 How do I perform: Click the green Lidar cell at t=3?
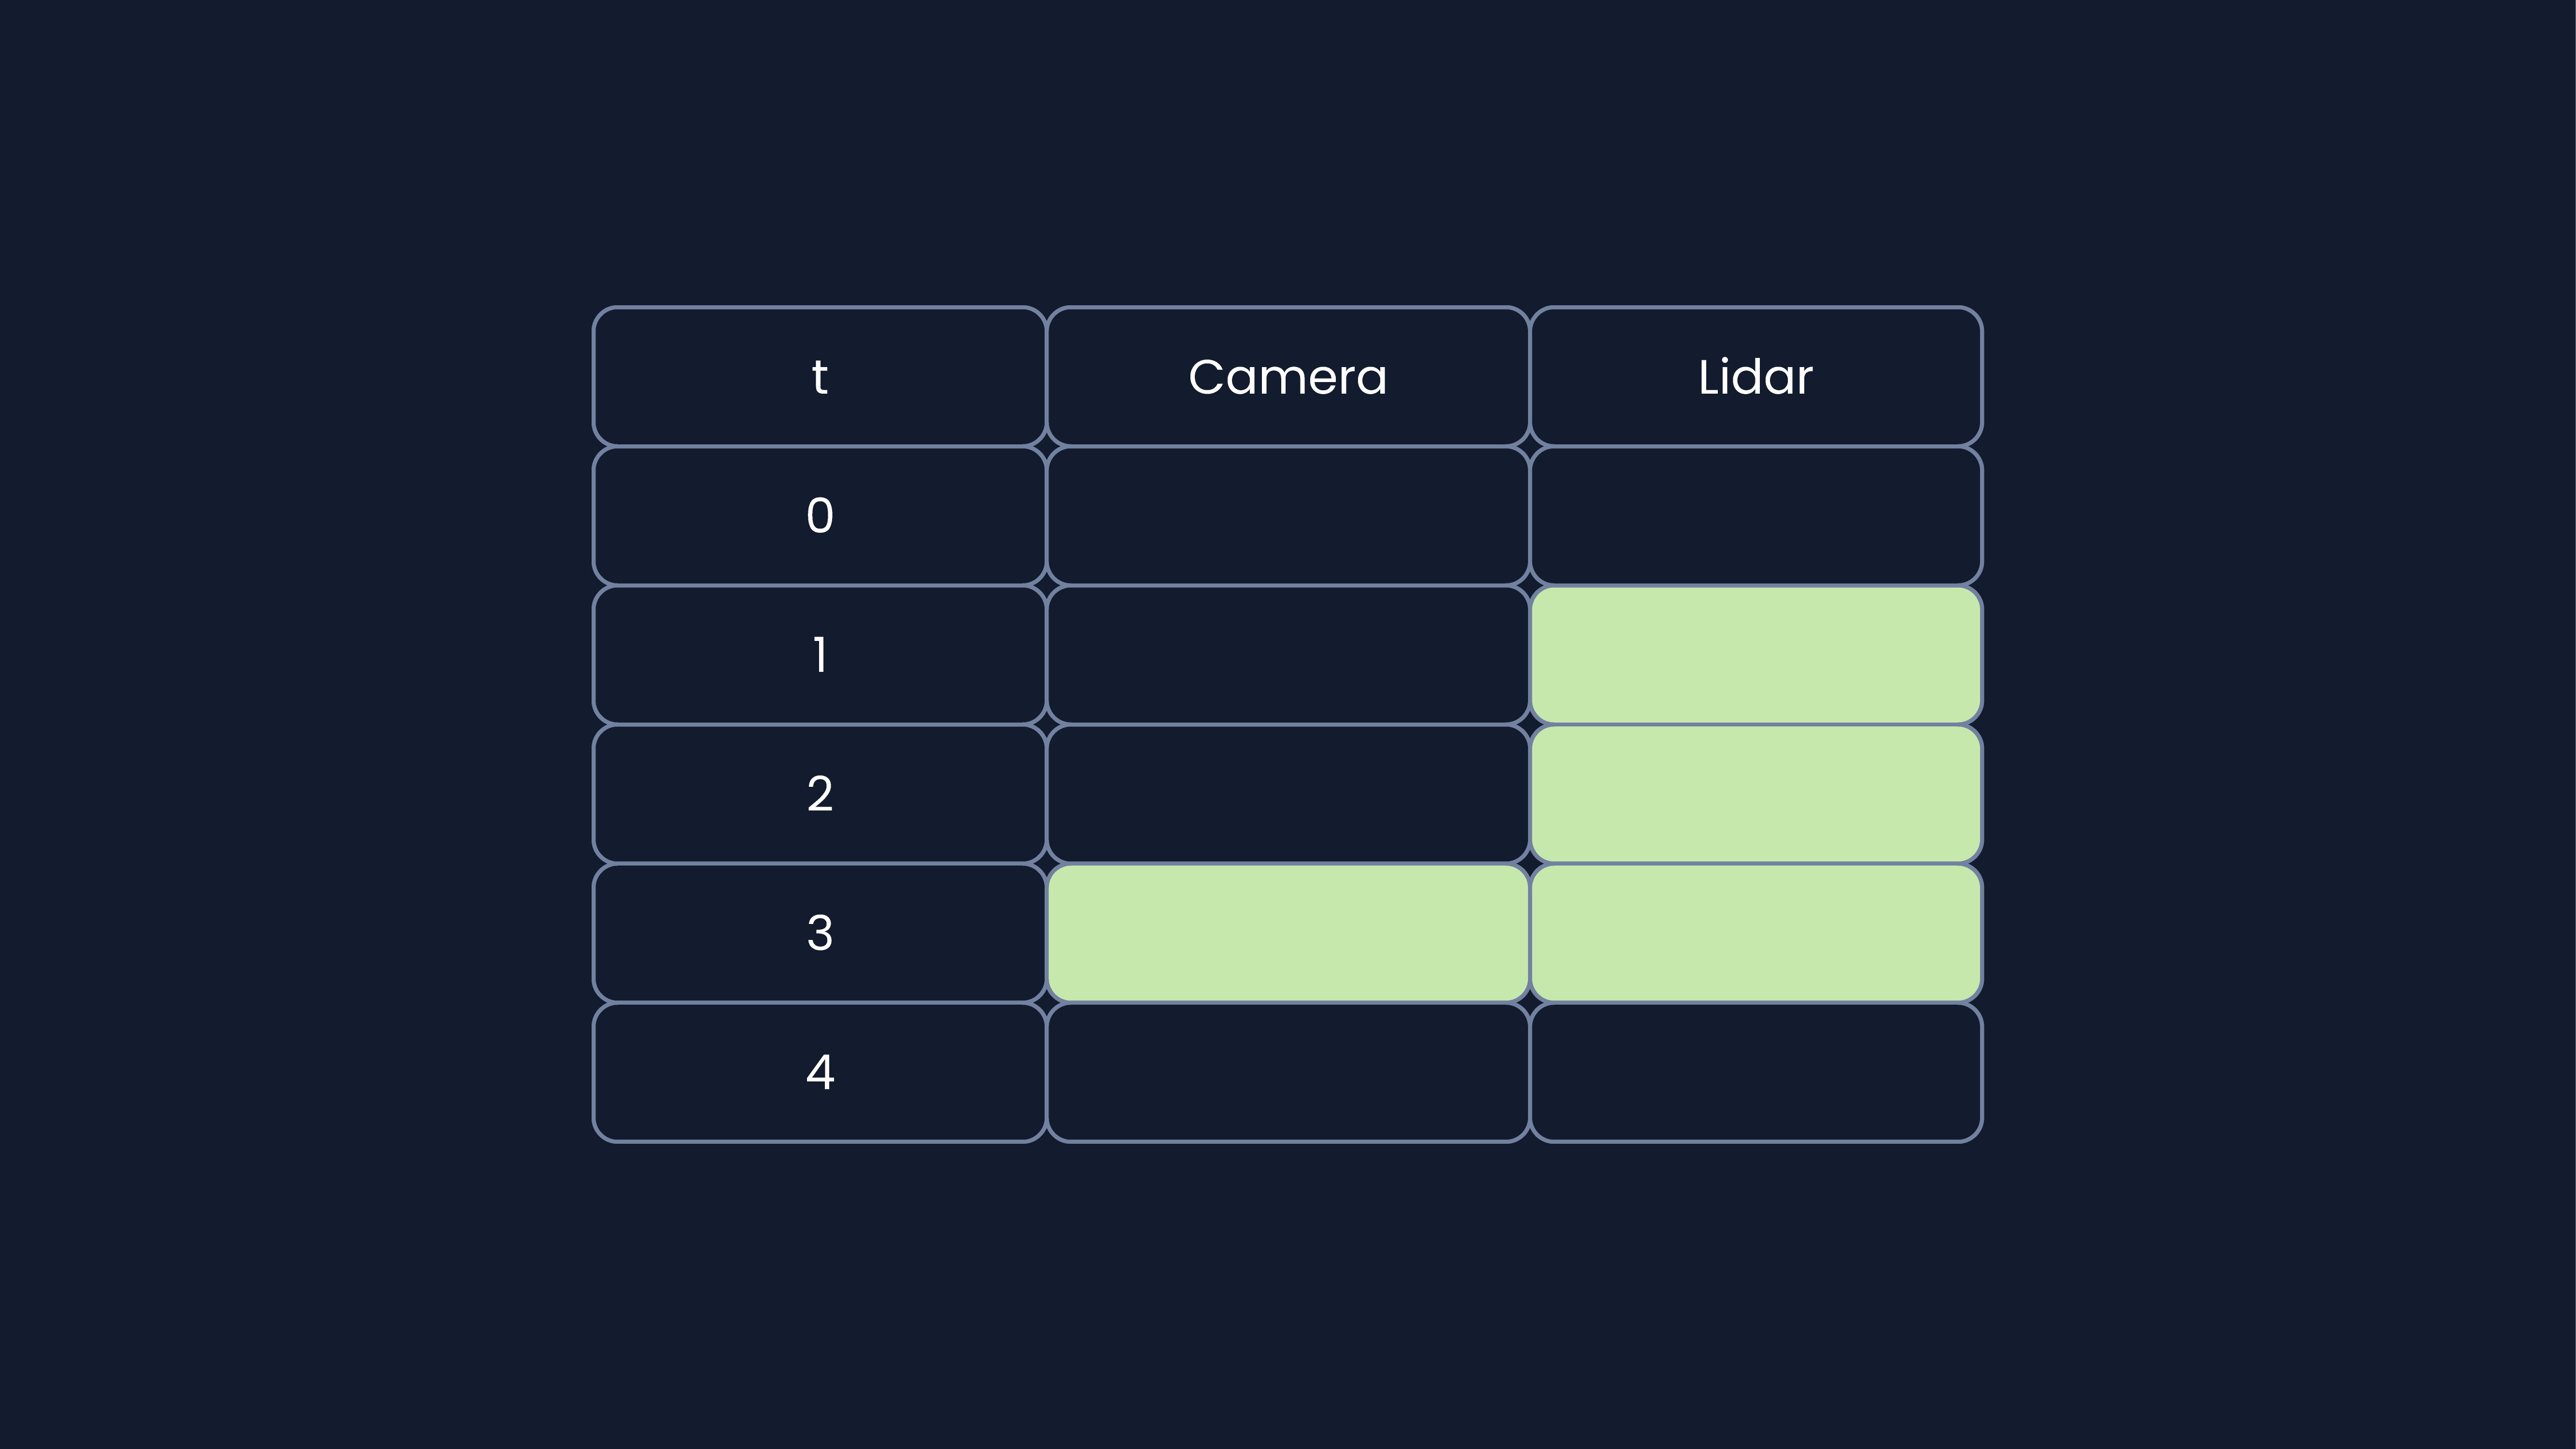(1756, 932)
